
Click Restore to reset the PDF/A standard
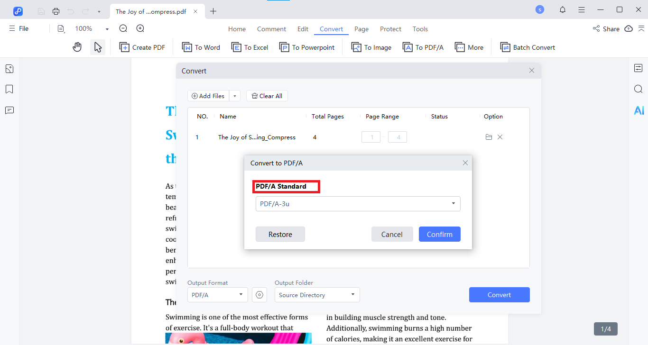pos(280,234)
